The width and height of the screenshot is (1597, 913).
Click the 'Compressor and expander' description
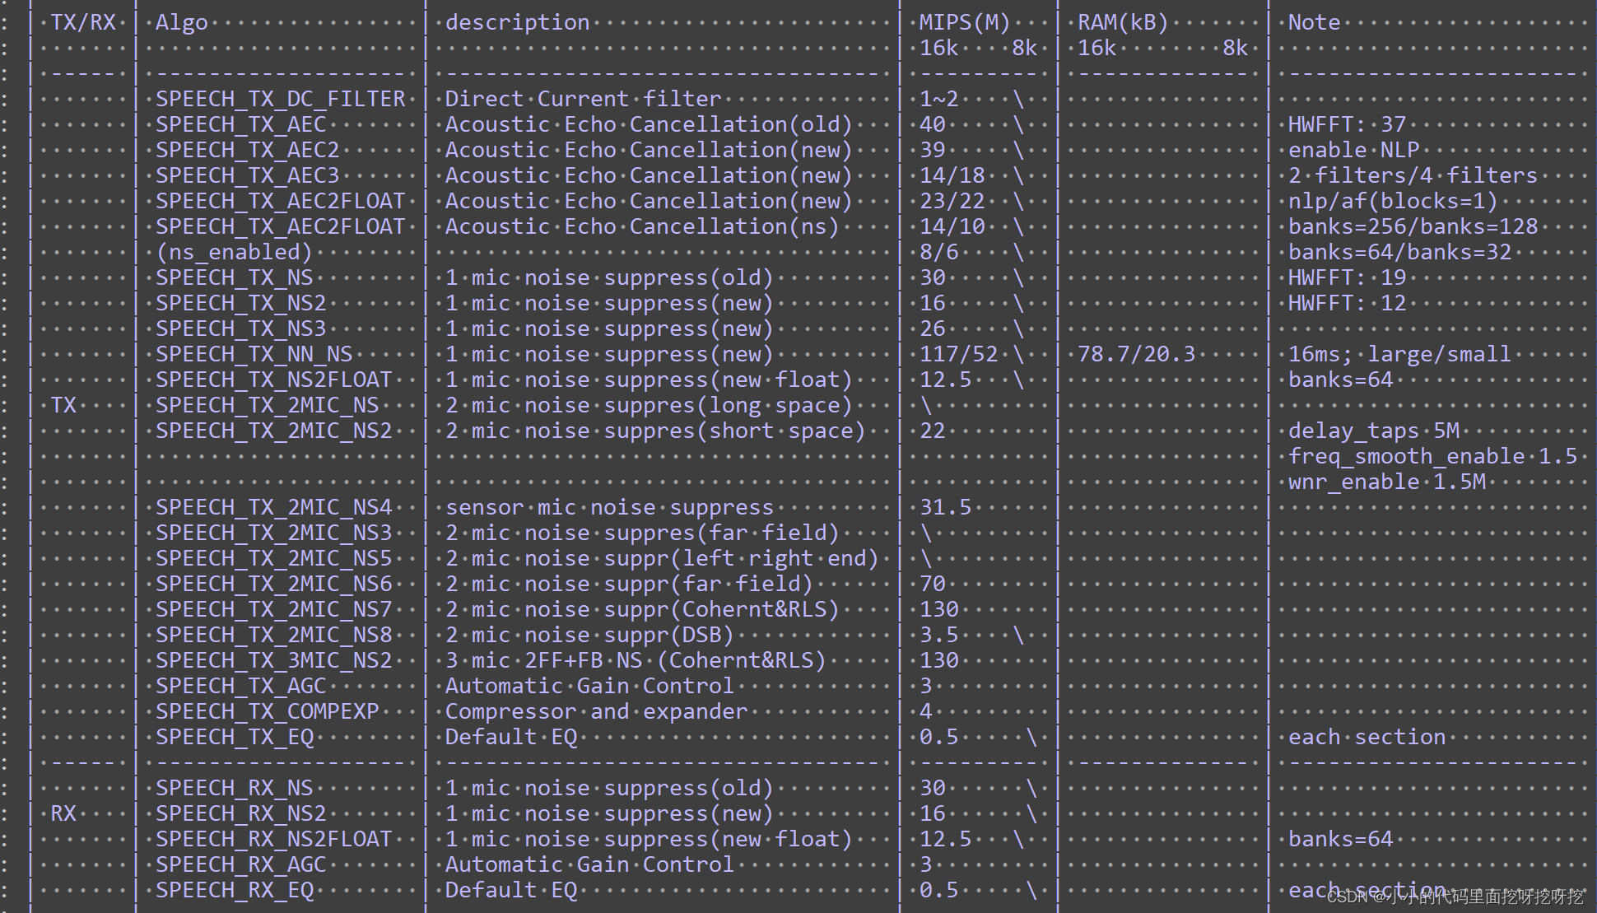click(x=596, y=711)
